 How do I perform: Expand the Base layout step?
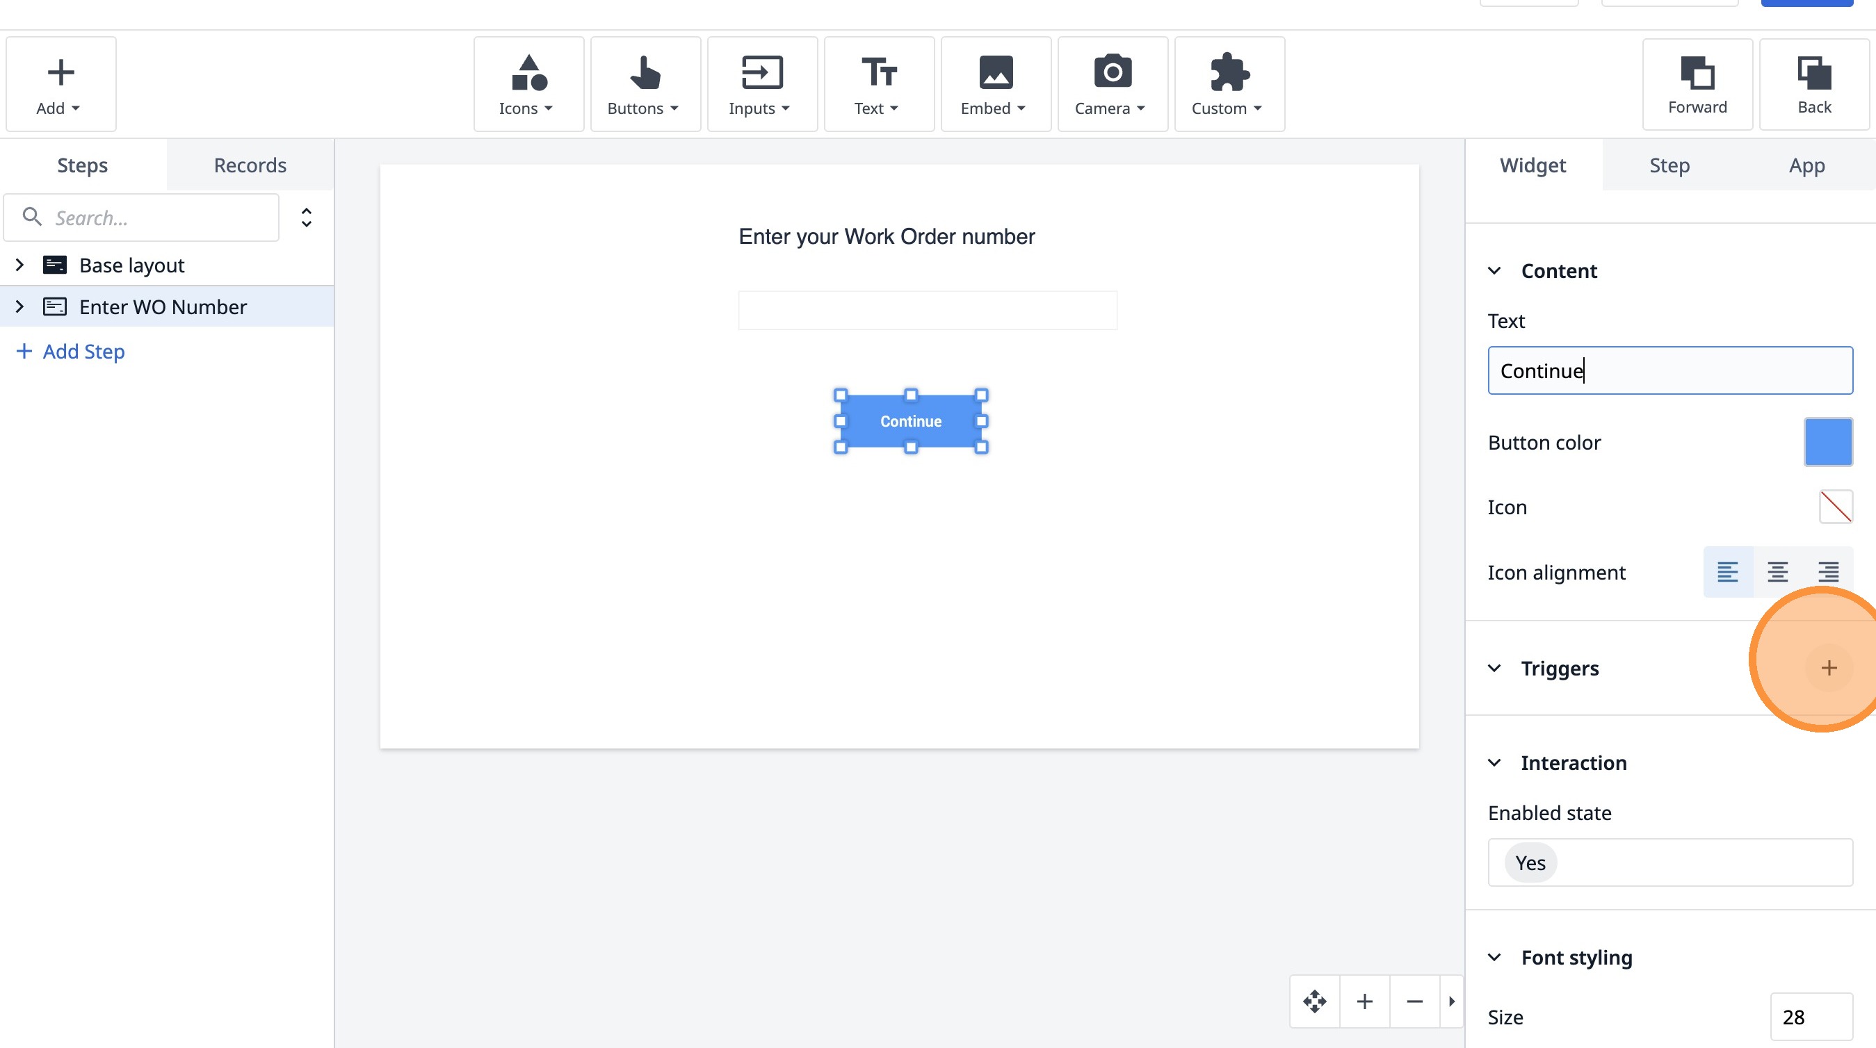click(19, 265)
